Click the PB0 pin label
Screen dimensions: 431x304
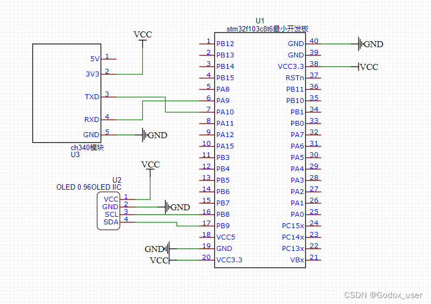[297, 124]
